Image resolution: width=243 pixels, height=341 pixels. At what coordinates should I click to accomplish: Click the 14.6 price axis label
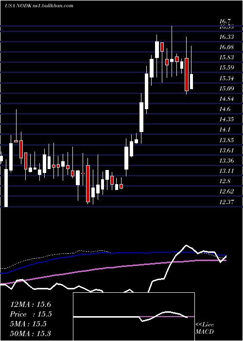click(225, 109)
